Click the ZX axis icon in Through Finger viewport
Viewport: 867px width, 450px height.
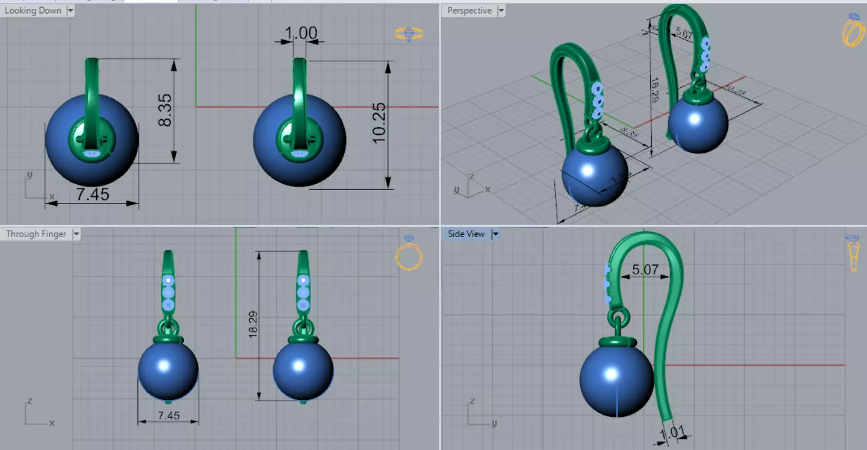click(x=40, y=411)
